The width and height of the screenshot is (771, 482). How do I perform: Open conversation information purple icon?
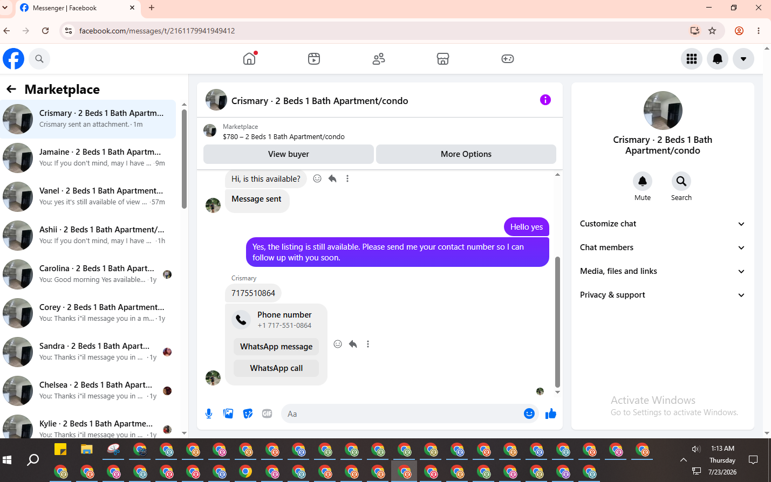(x=545, y=100)
